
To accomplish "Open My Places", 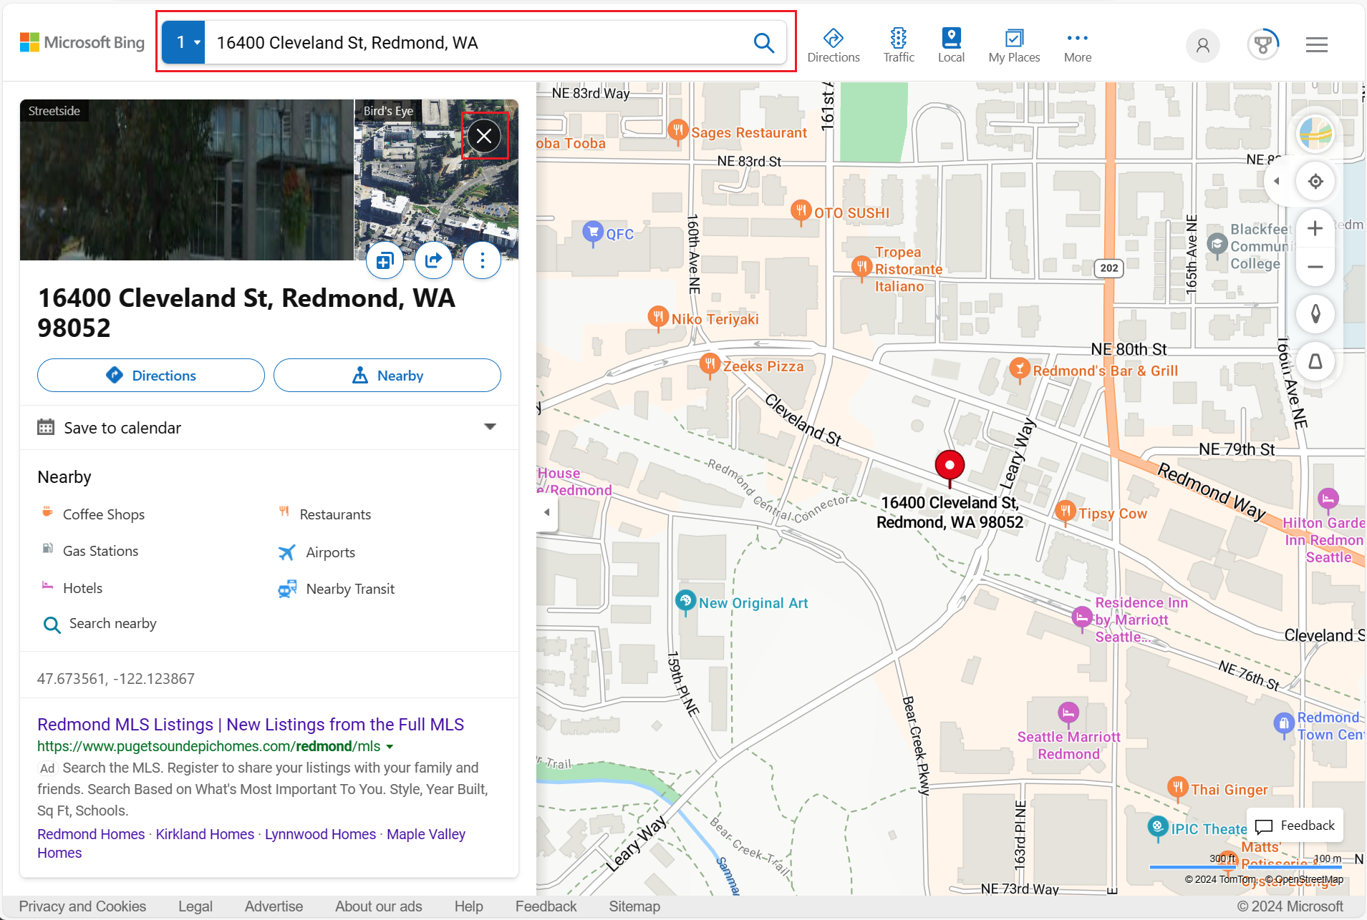I will tap(1014, 46).
